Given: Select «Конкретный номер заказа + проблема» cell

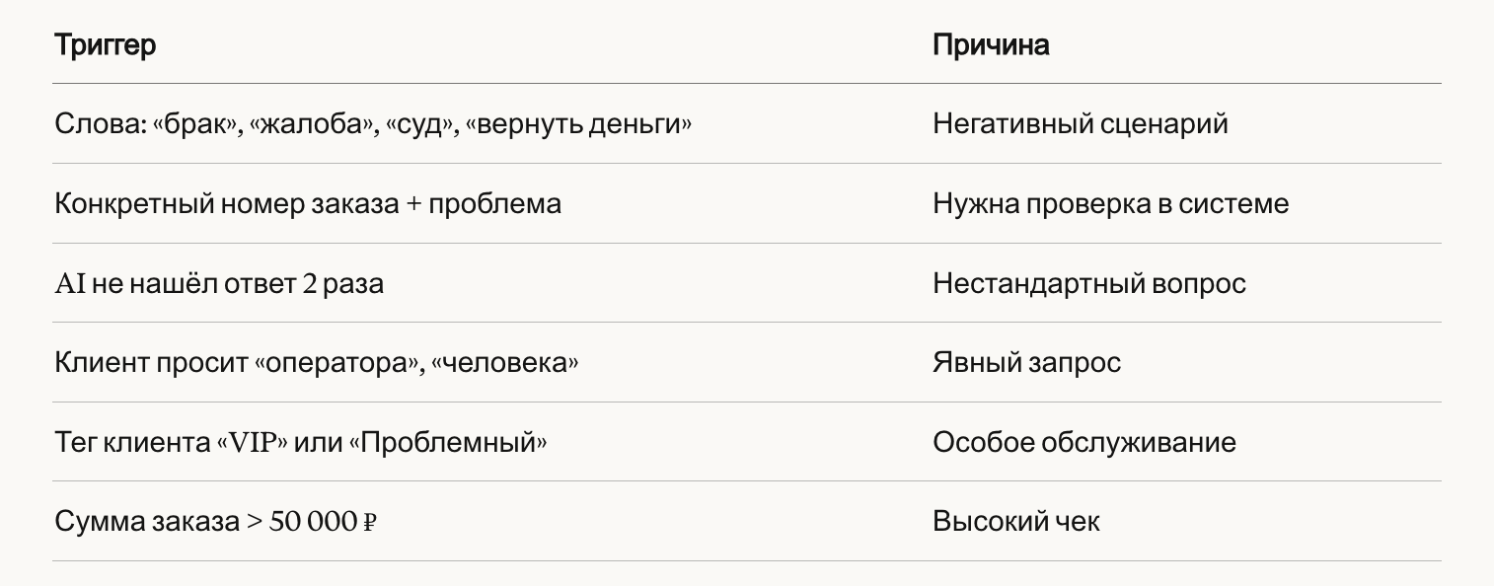Looking at the screenshot, I should point(308,204).
